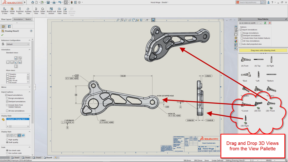The image size is (288, 162).
Task: Expand the Mirror section
Action: point(29,87)
